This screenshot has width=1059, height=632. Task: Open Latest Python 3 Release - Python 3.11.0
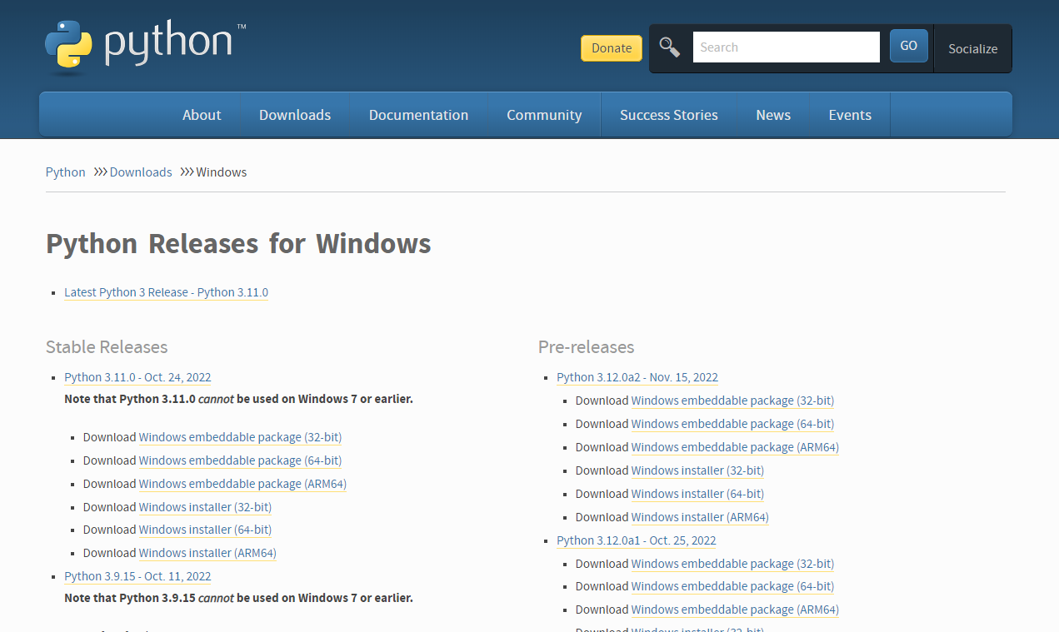(166, 292)
